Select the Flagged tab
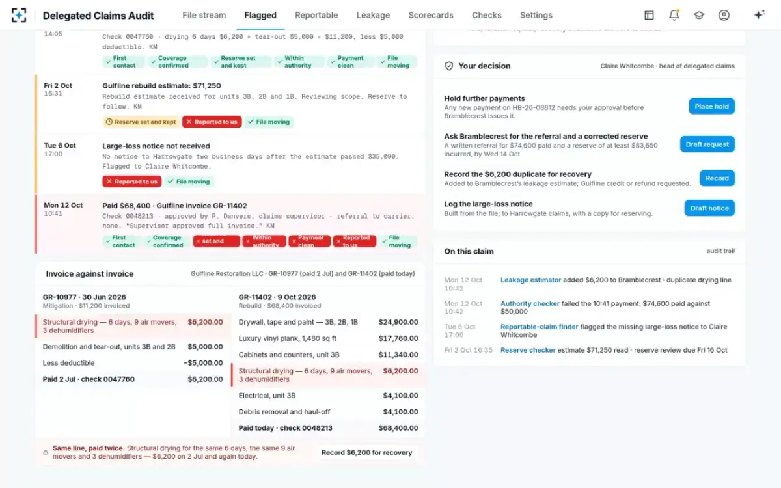 click(x=260, y=15)
